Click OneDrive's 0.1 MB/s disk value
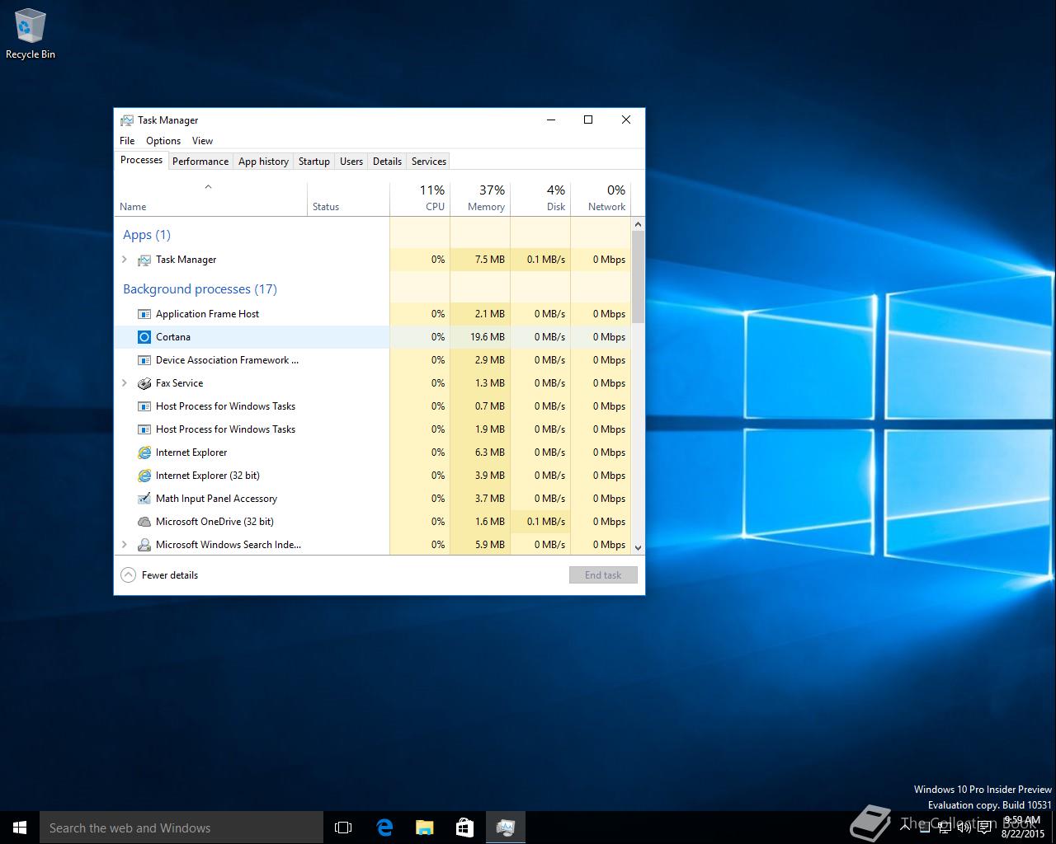 (546, 522)
